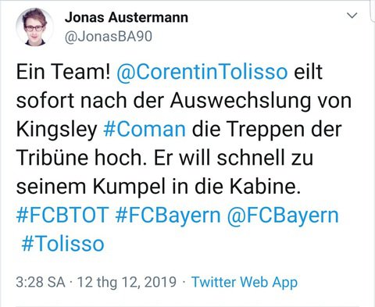This screenshot has height=307, width=375.
Task: Click the phrase 'Er will schnell zu'
Action: tap(234, 158)
